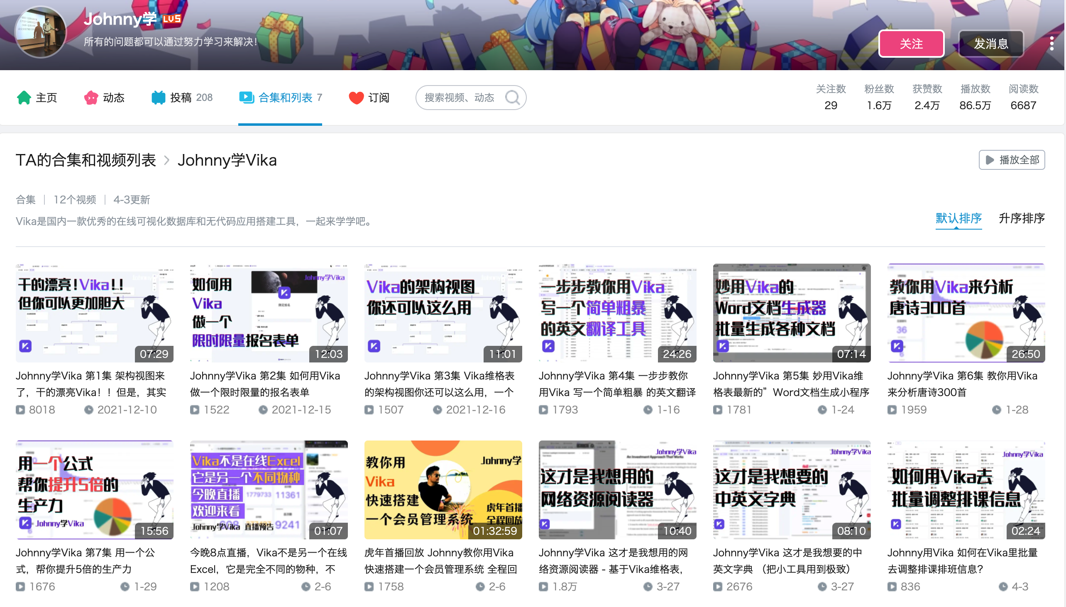Click the pink 动态 icon
The height and width of the screenshot is (607, 1066).
pyautogui.click(x=91, y=98)
